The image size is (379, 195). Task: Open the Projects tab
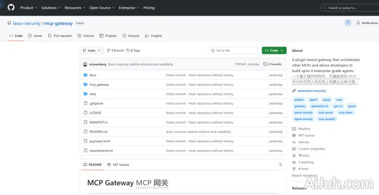click(x=108, y=36)
